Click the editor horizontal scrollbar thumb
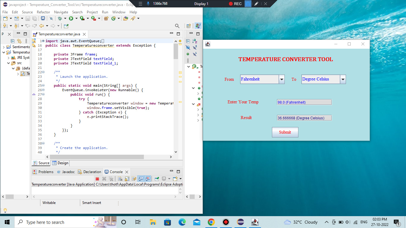 pyautogui.click(x=97, y=157)
